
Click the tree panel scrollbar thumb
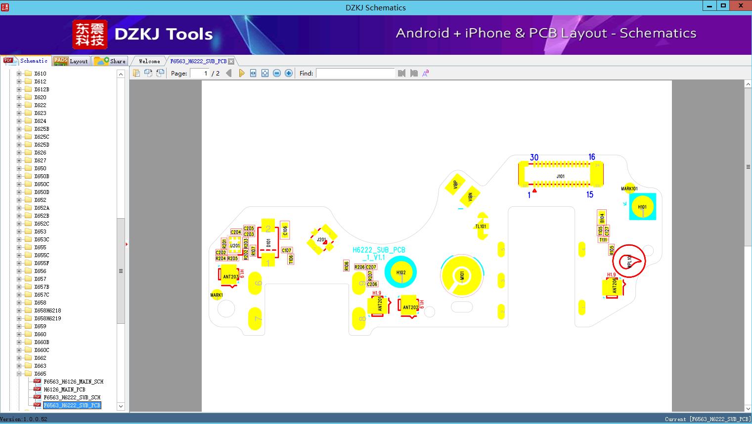tap(121, 271)
